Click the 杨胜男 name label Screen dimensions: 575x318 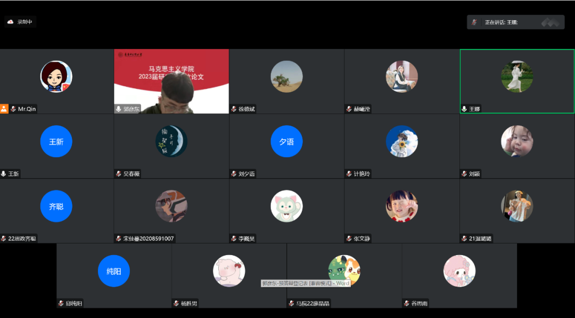pyautogui.click(x=189, y=303)
